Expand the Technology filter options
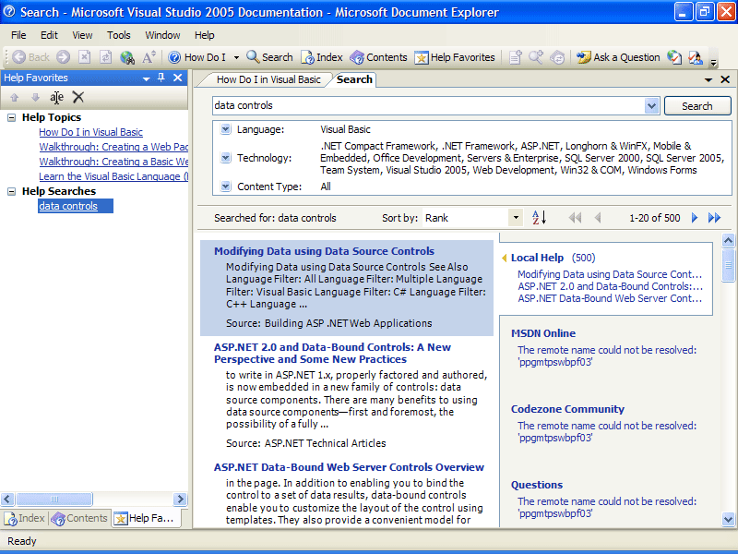 click(x=226, y=158)
